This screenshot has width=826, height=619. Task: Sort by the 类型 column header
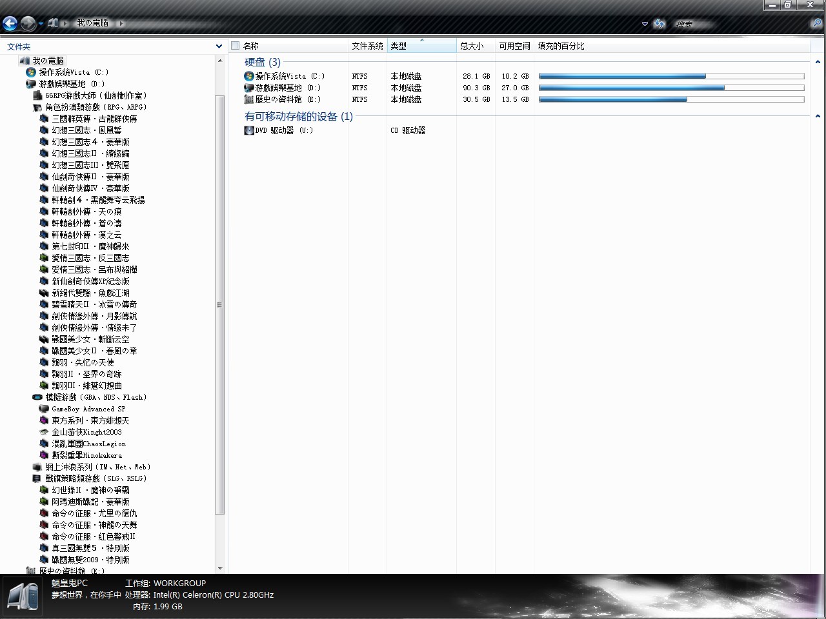421,46
